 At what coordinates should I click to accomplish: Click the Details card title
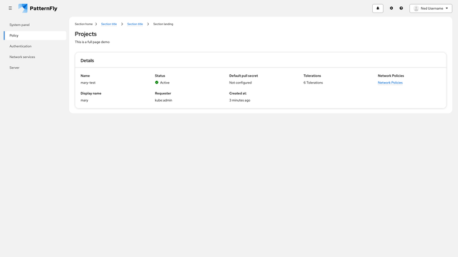[87, 61]
